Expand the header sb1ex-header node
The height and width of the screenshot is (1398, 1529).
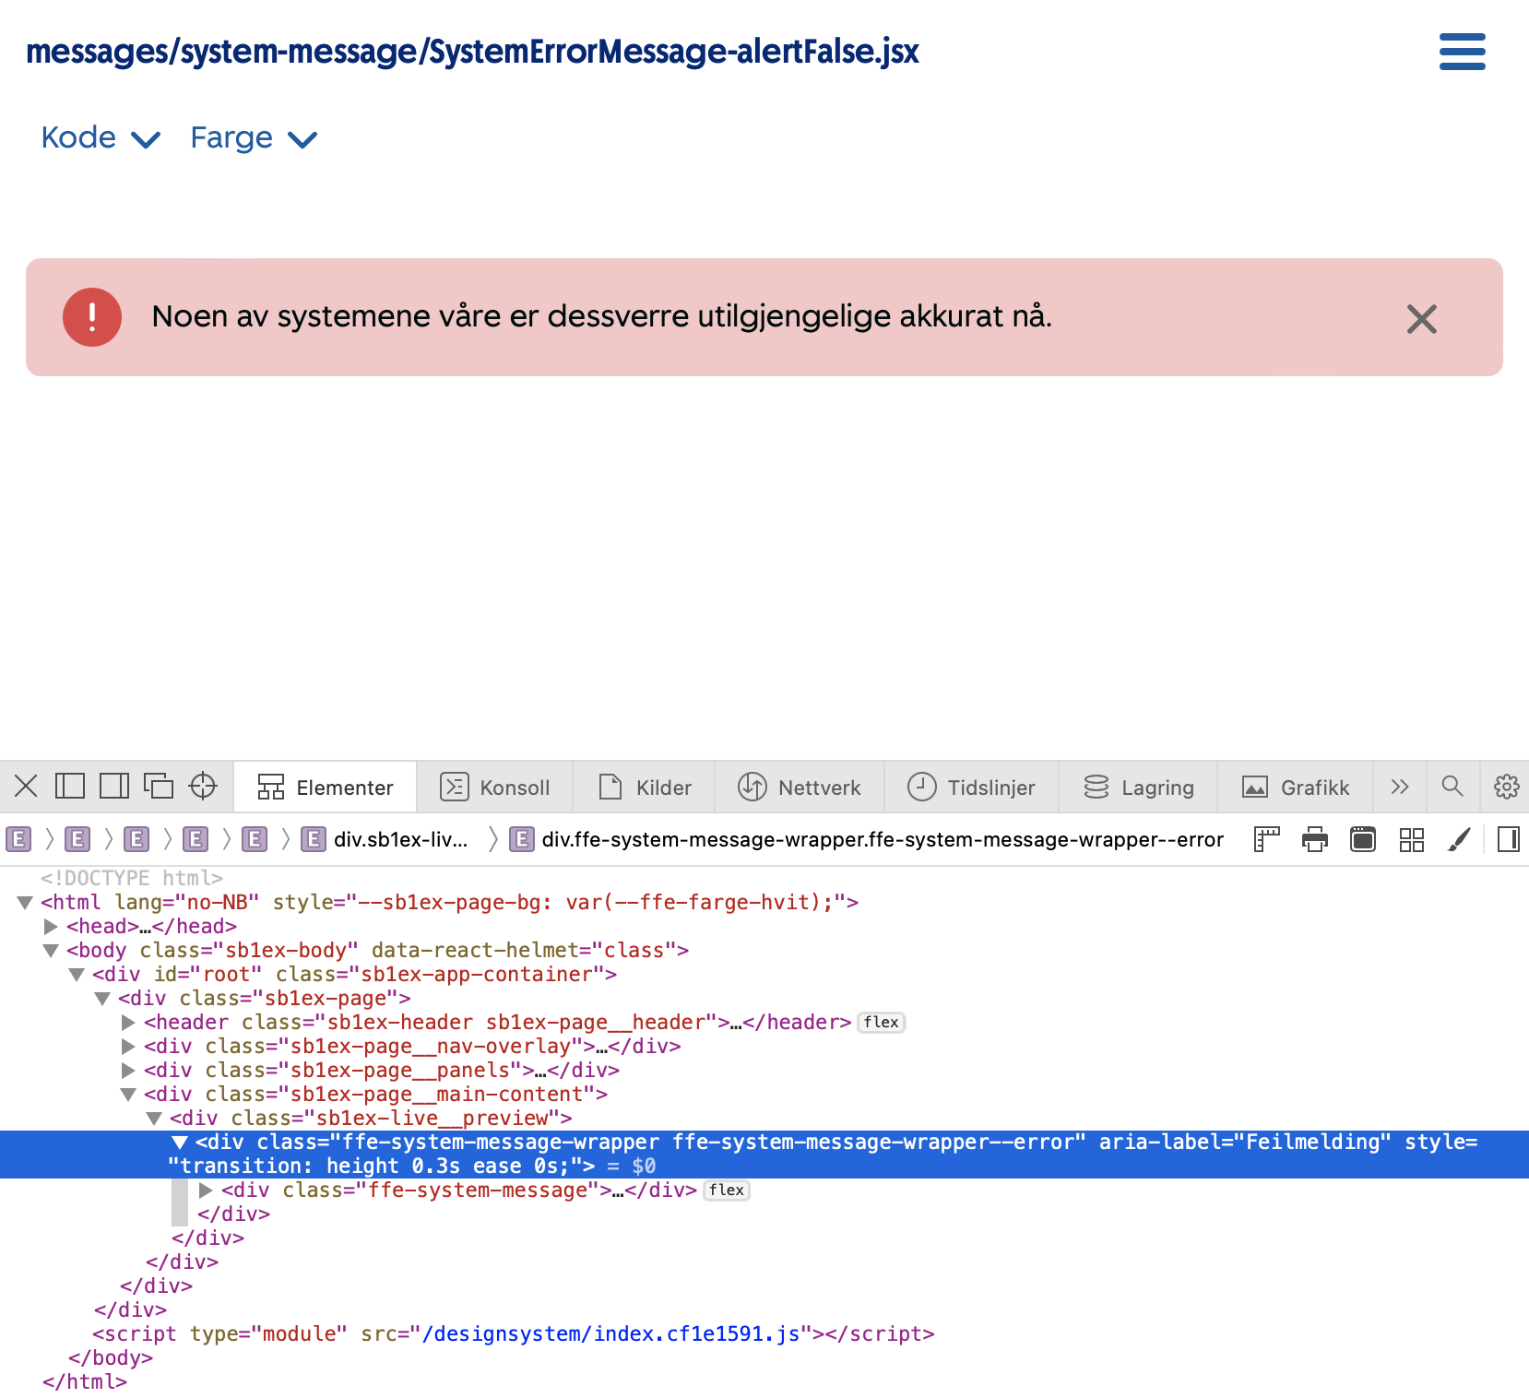(x=128, y=1022)
